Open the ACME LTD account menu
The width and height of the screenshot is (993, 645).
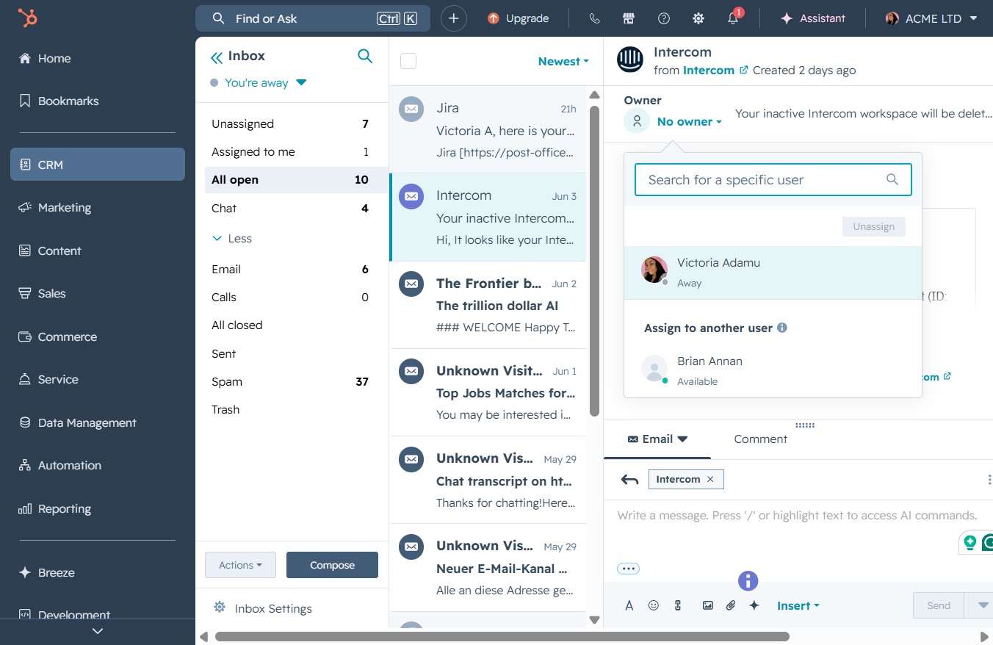point(931,18)
